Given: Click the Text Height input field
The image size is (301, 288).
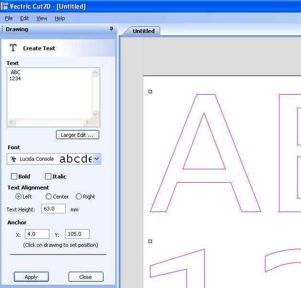Looking at the screenshot, I should [53, 209].
